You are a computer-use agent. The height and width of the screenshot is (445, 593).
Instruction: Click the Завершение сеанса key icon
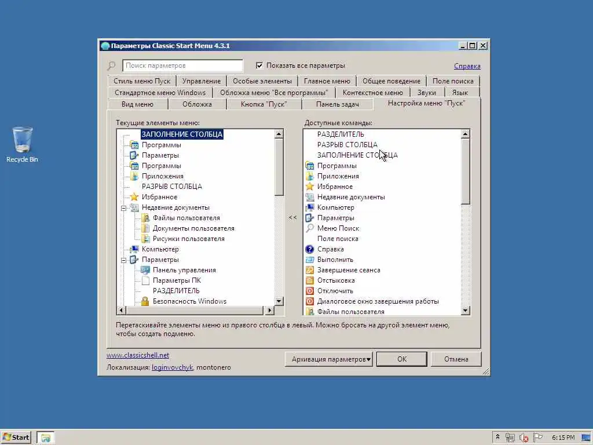point(310,270)
